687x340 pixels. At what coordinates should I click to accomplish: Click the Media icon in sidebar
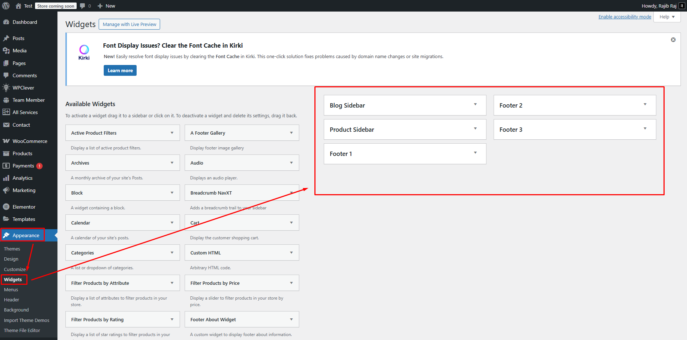[6, 51]
